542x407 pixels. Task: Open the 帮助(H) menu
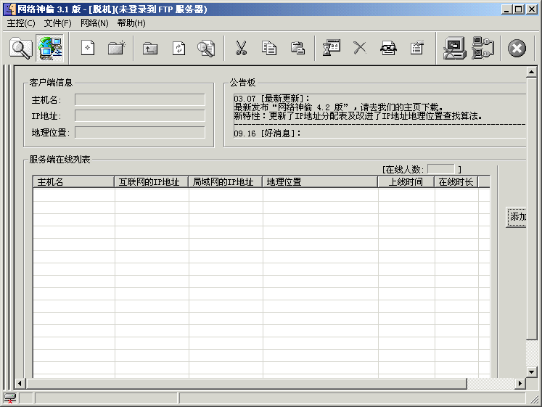(x=131, y=23)
